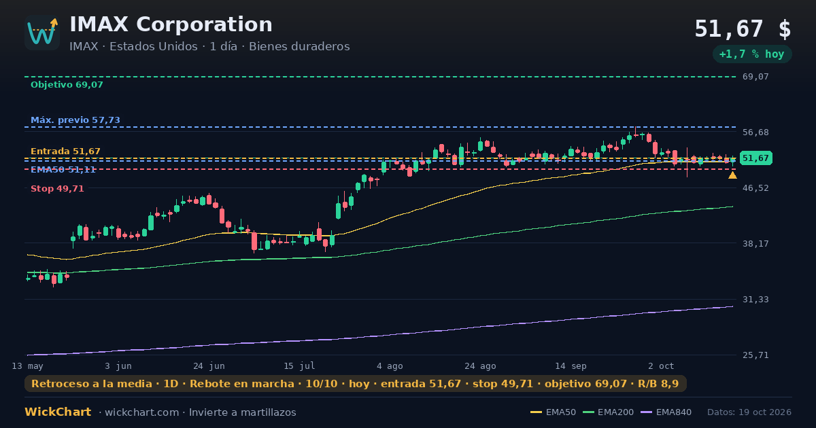Click the EMA200 legend entry
Viewport: 816px width, 428px height.
[x=607, y=412]
